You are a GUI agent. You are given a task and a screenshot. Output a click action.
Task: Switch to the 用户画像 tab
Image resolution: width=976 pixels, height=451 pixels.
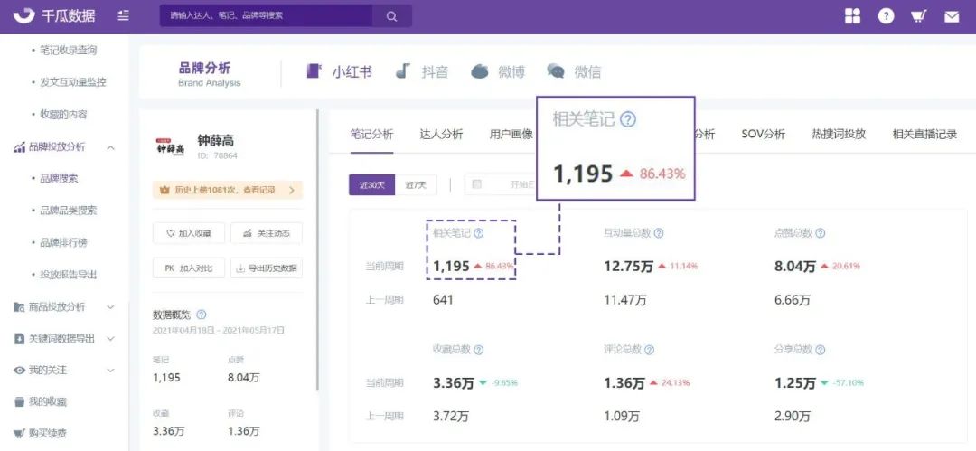point(511,134)
